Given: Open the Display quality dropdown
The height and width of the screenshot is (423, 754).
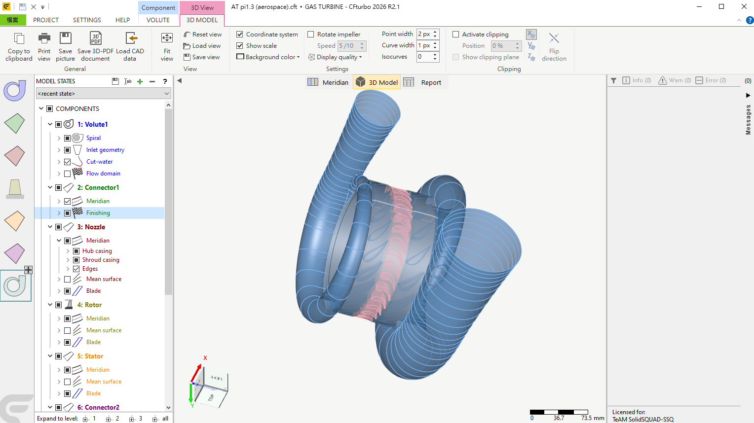Looking at the screenshot, I should click(335, 57).
